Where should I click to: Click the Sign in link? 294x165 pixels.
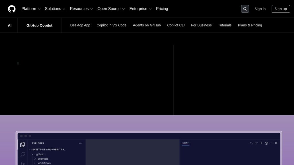260,9
